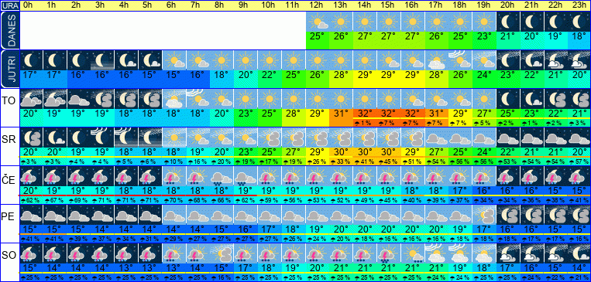Click the cloudy night icon for JUTRI 22h

tap(555, 60)
